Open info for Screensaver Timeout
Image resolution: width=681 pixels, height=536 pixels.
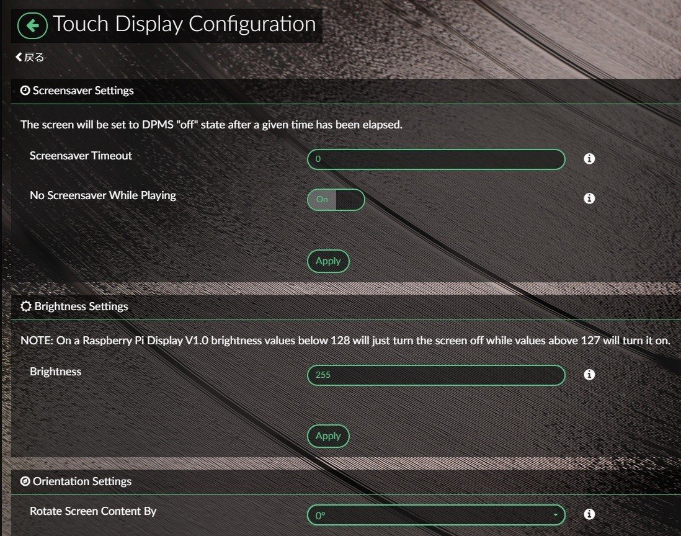(x=589, y=159)
